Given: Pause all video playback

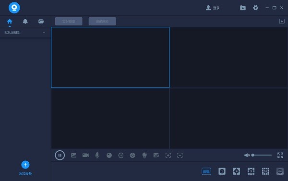Looking at the screenshot, I should point(60,155).
